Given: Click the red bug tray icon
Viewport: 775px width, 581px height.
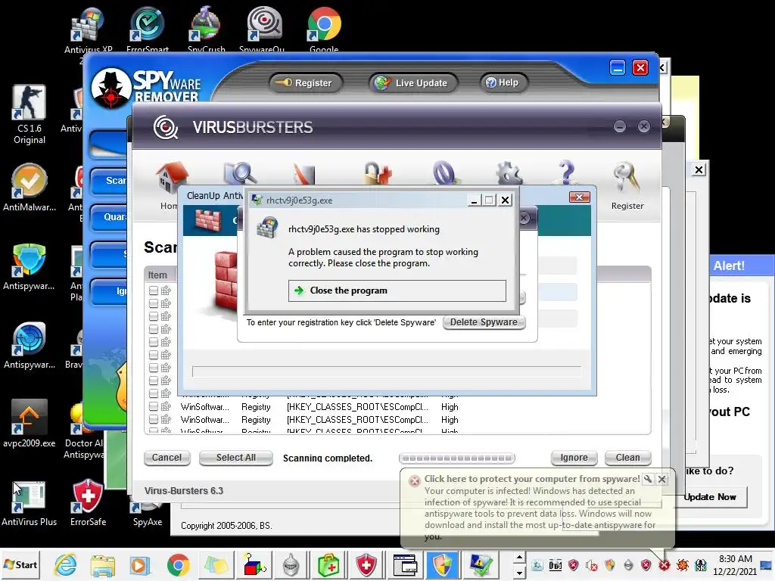Looking at the screenshot, I should pyautogui.click(x=682, y=564).
